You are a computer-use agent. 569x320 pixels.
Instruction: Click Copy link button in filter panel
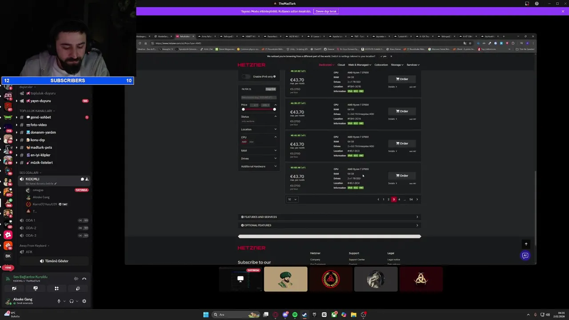pos(271,89)
